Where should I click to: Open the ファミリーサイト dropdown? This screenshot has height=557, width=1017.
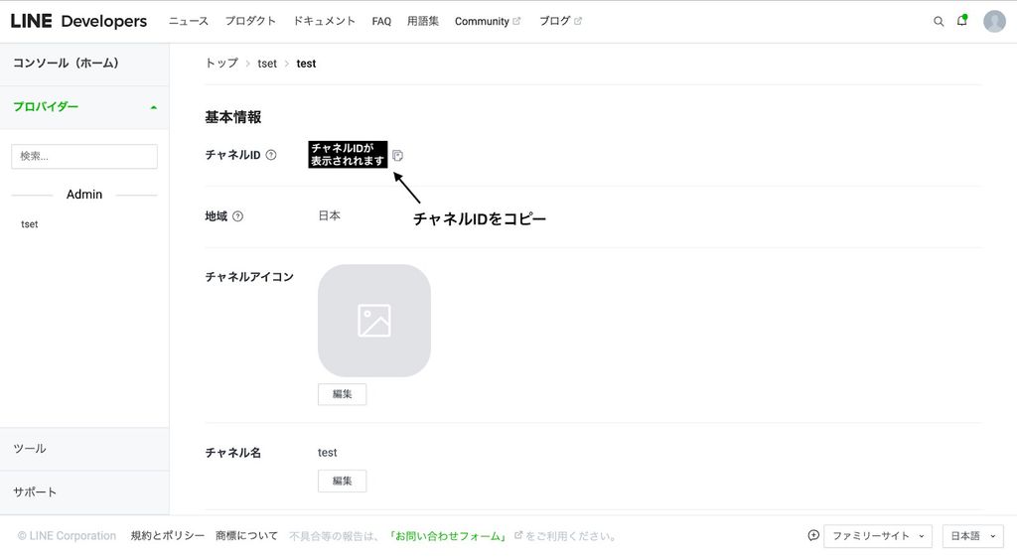click(x=878, y=536)
